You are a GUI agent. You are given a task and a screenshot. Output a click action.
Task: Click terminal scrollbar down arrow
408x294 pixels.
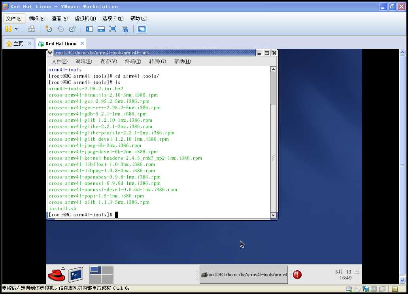click(273, 215)
